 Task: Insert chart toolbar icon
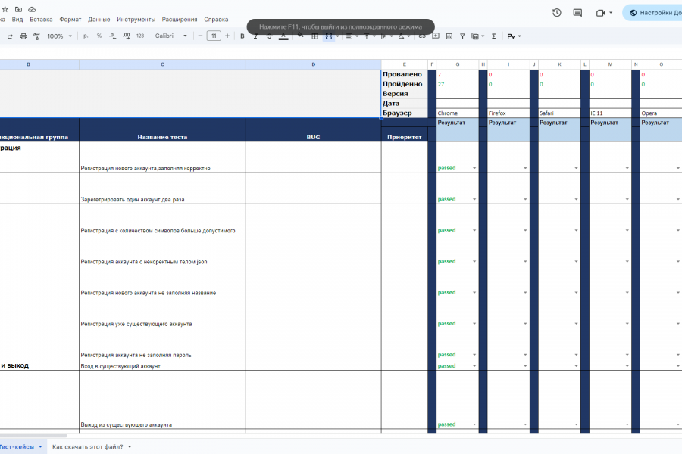pyautogui.click(x=449, y=36)
